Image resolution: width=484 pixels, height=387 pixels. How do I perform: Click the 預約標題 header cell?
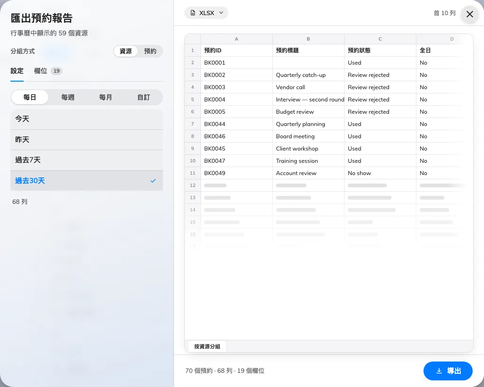click(308, 50)
